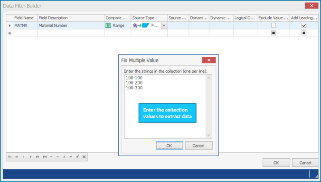
Task: Cancel edit with X navigator icon
Action: (x=84, y=157)
